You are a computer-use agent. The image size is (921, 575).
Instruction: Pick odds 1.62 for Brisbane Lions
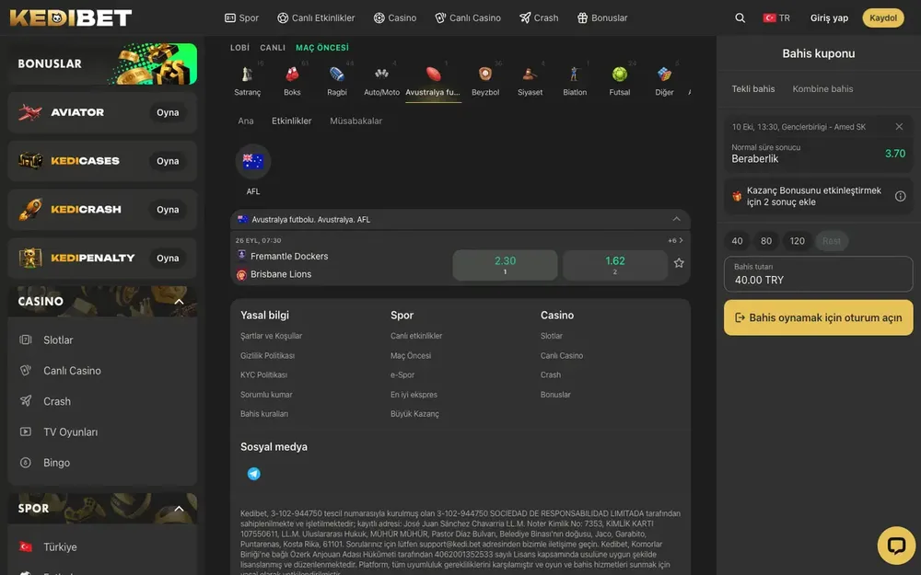click(614, 265)
